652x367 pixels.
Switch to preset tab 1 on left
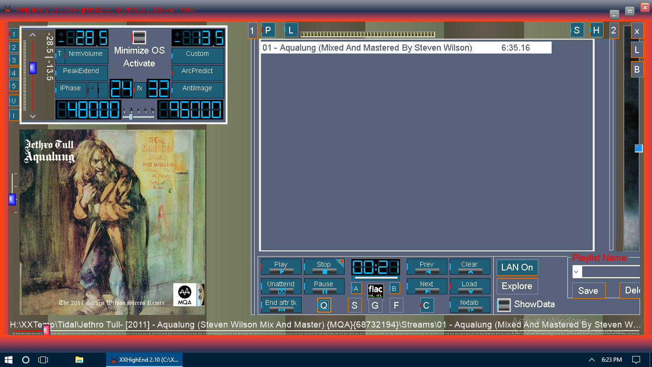[x=14, y=34]
